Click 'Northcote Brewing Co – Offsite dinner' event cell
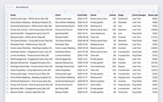 coord(32,26)
